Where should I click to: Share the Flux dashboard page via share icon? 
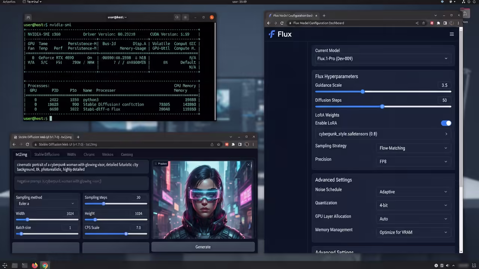click(x=417, y=23)
